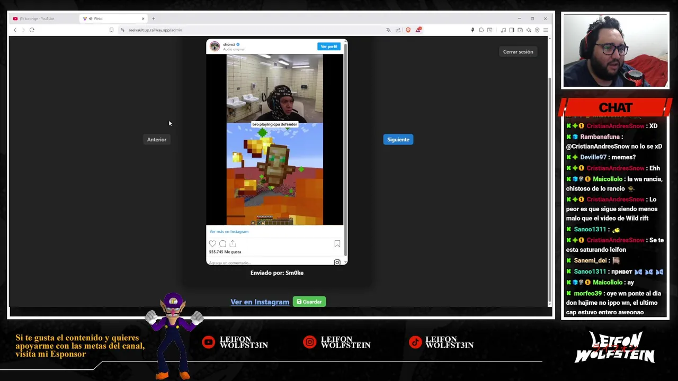
Task: Click the TikTok icon for LEIFON WOLFST3IN
Action: [x=415, y=342]
